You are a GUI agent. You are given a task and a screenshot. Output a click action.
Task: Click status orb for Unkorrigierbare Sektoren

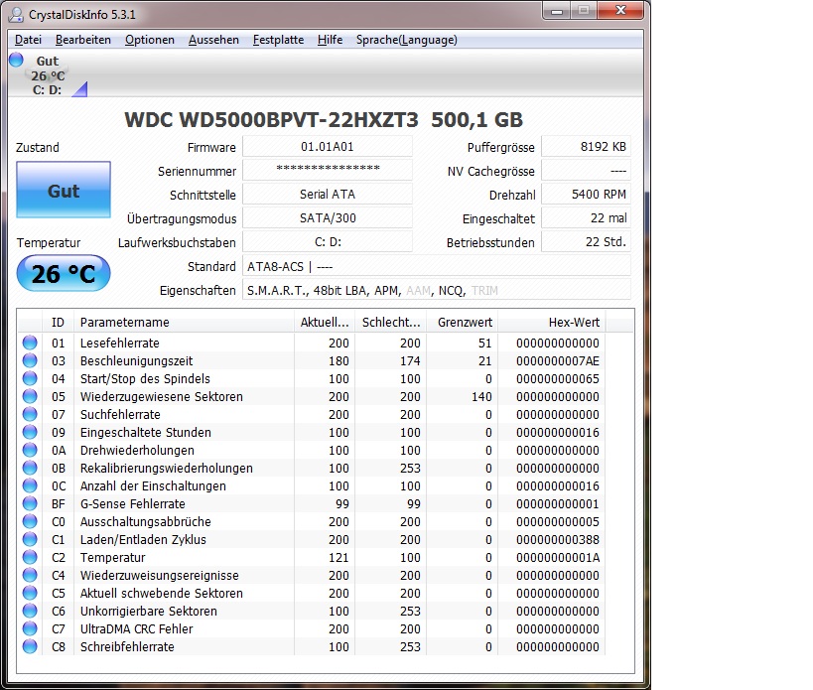[30, 611]
